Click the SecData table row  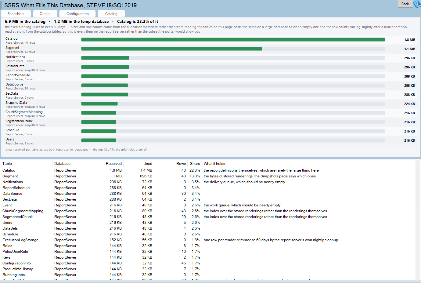(x=208, y=199)
